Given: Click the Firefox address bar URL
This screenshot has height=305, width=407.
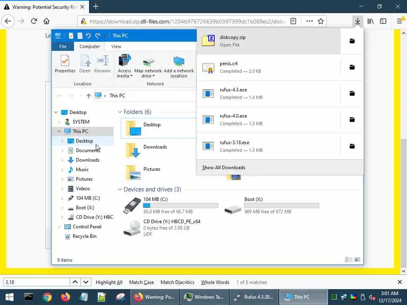Looking at the screenshot, I should coord(187,21).
